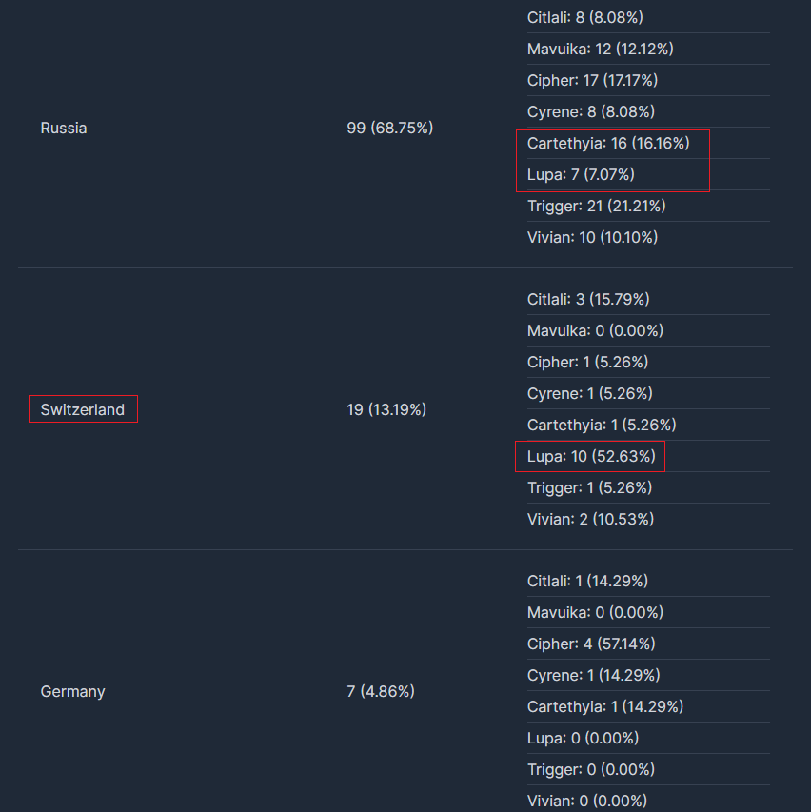
Task: Select Switzerland's total 19 (13.19%)
Action: click(x=386, y=409)
